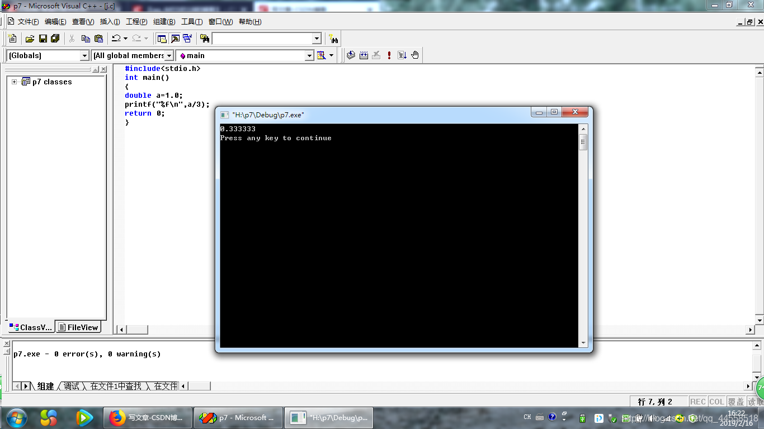Open the WizardBar actions dropdown arrow
764x429 pixels.
pyautogui.click(x=331, y=55)
